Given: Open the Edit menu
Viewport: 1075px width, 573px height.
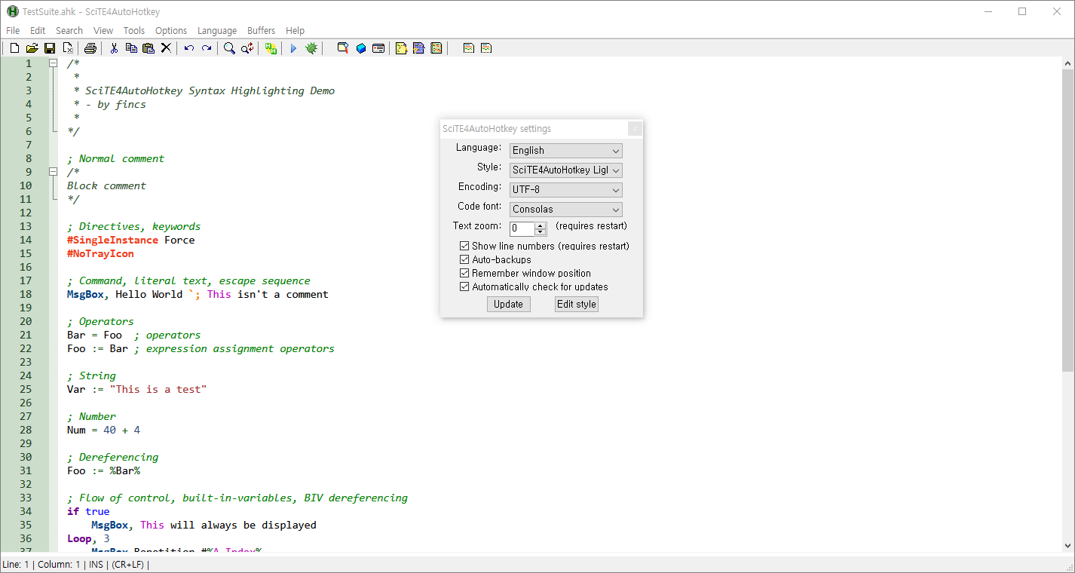Looking at the screenshot, I should click(38, 31).
